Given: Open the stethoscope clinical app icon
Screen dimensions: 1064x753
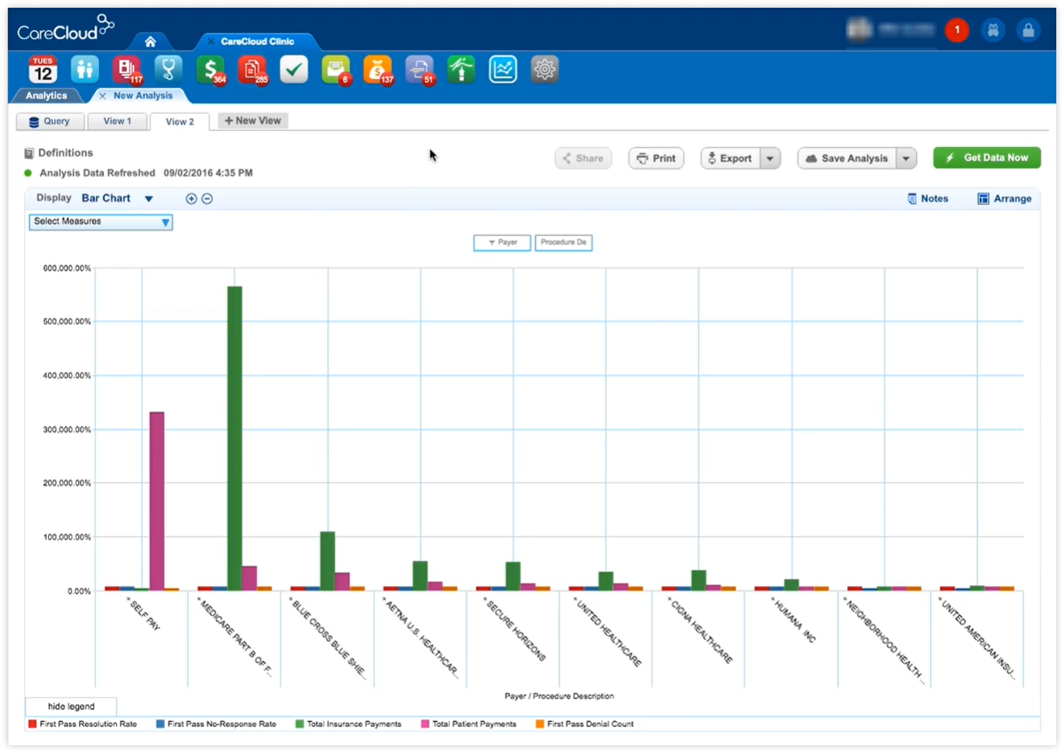Looking at the screenshot, I should (x=168, y=70).
